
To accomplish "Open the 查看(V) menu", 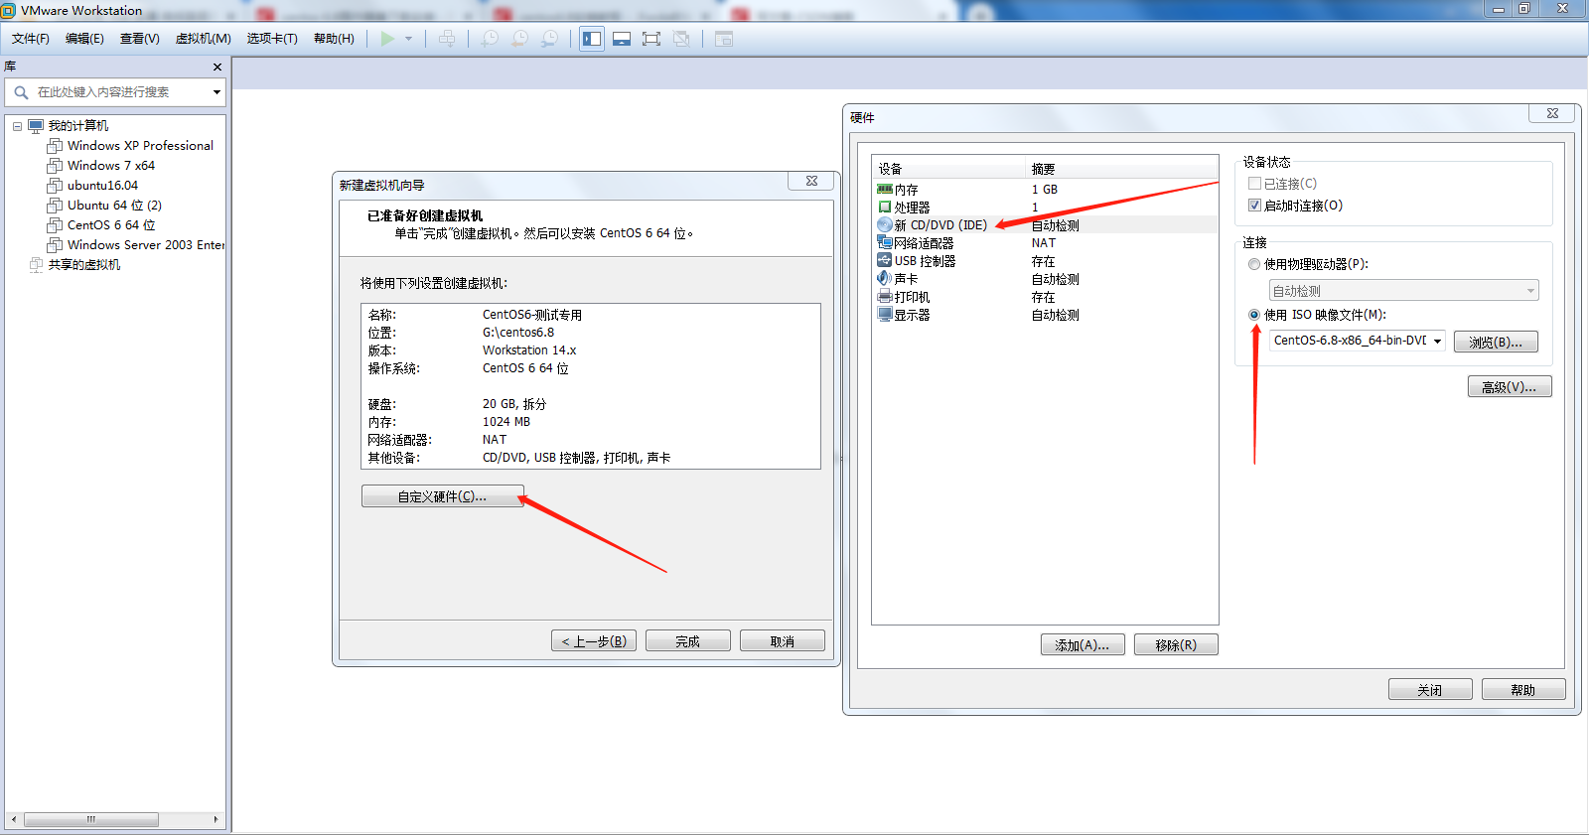I will [140, 39].
